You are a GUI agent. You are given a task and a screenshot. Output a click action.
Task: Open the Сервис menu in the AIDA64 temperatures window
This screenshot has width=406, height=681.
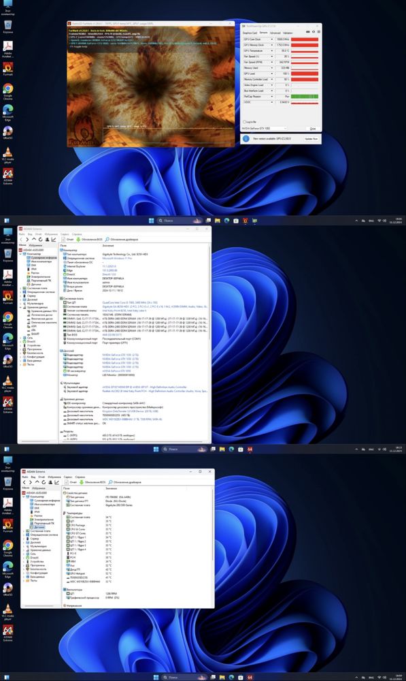coord(68,477)
